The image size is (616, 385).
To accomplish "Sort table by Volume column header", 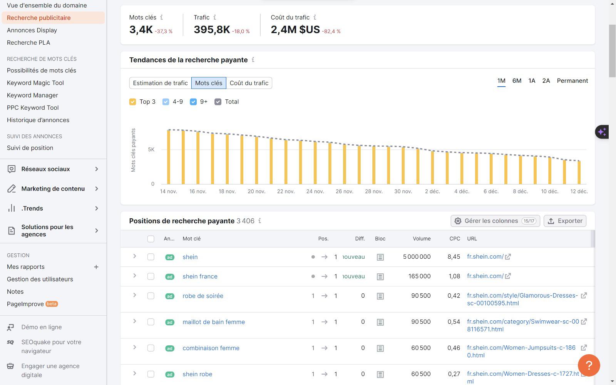I will click(x=422, y=239).
